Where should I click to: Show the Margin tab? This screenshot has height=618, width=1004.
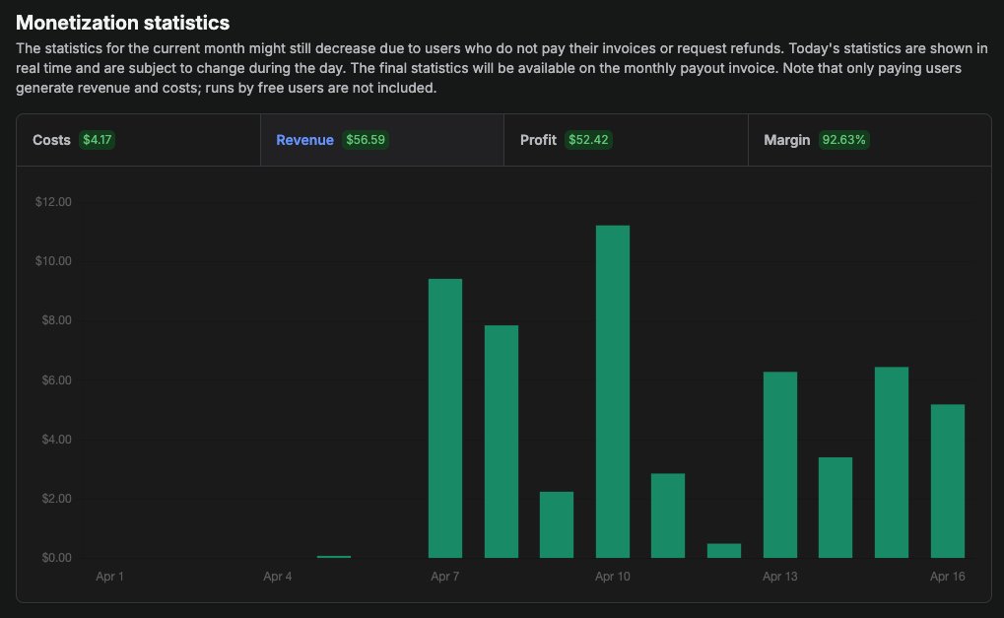pyautogui.click(x=870, y=140)
